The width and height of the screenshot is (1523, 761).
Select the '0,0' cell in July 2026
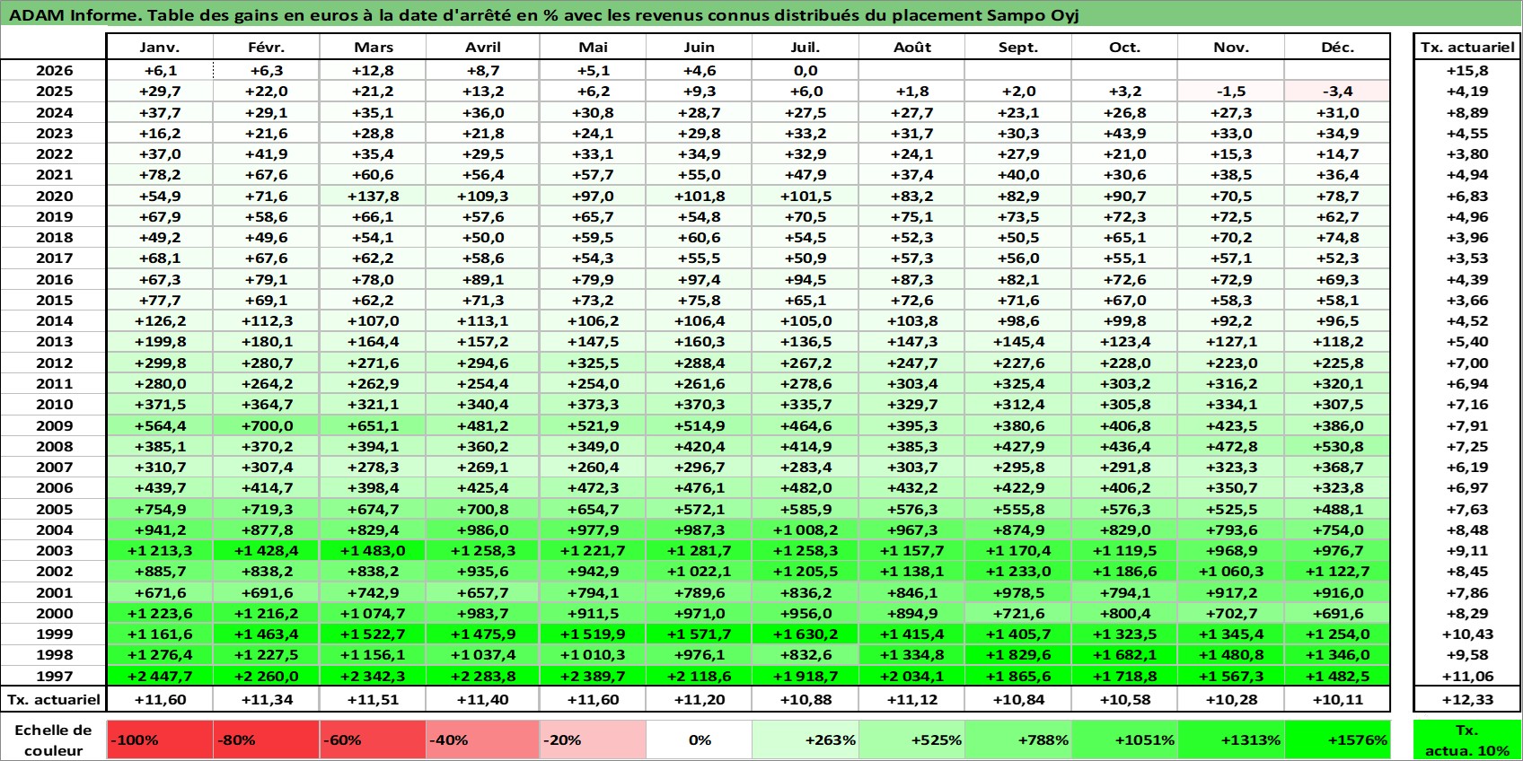[806, 70]
